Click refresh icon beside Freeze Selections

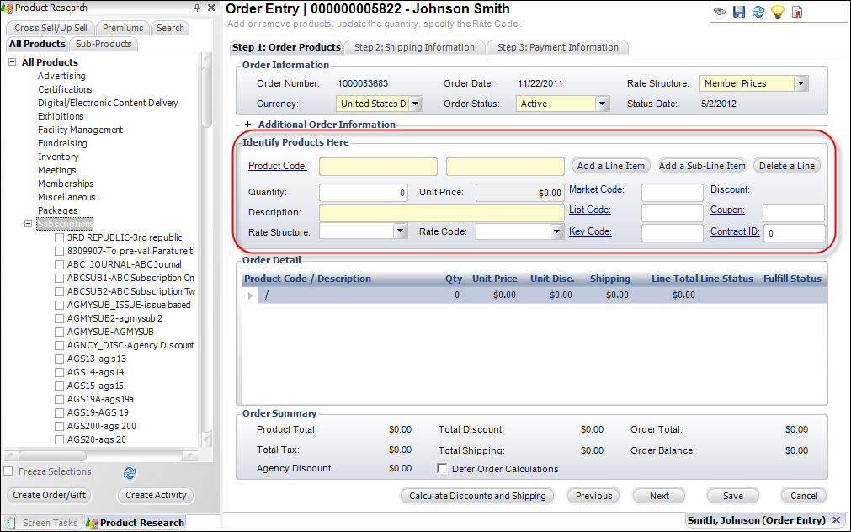click(130, 472)
